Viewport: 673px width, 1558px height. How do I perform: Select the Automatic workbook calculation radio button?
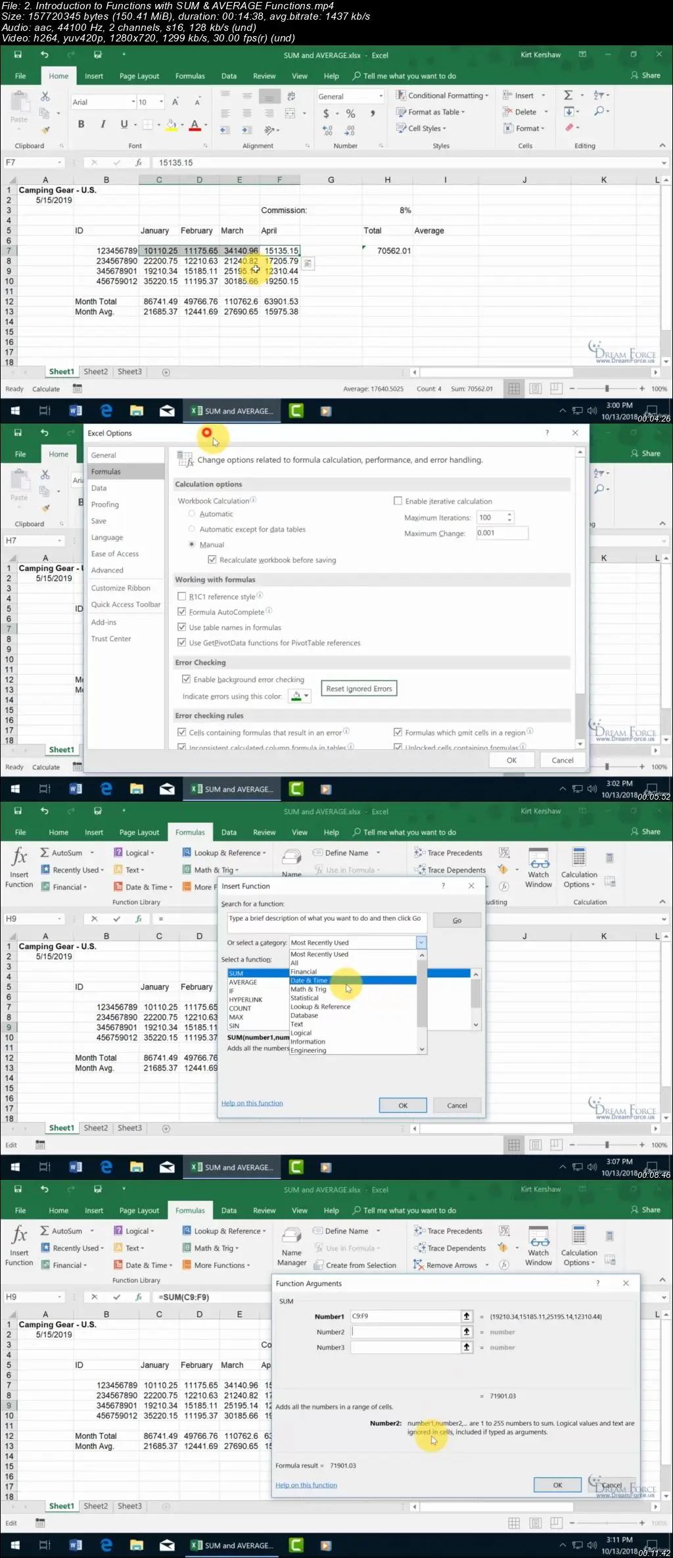coord(192,514)
